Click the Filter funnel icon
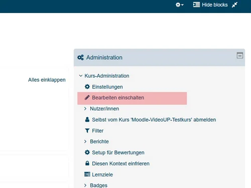 (87, 130)
